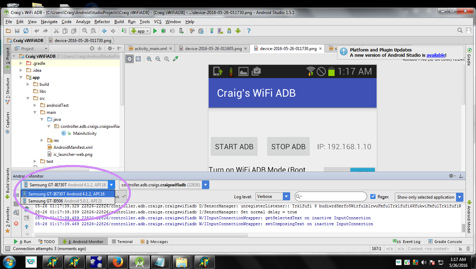
Task: Click the Redo arrow toolbar icon
Action: click(45, 31)
